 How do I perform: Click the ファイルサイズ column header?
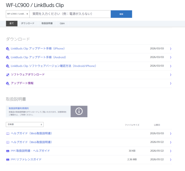[132, 125]
